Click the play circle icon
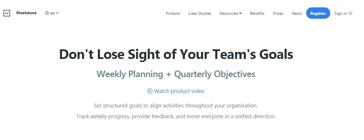 [x=150, y=91]
